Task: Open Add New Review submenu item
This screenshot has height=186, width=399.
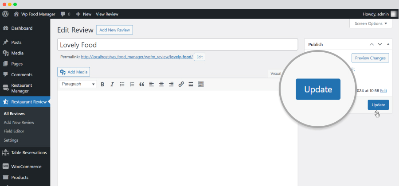Action: click(x=19, y=123)
